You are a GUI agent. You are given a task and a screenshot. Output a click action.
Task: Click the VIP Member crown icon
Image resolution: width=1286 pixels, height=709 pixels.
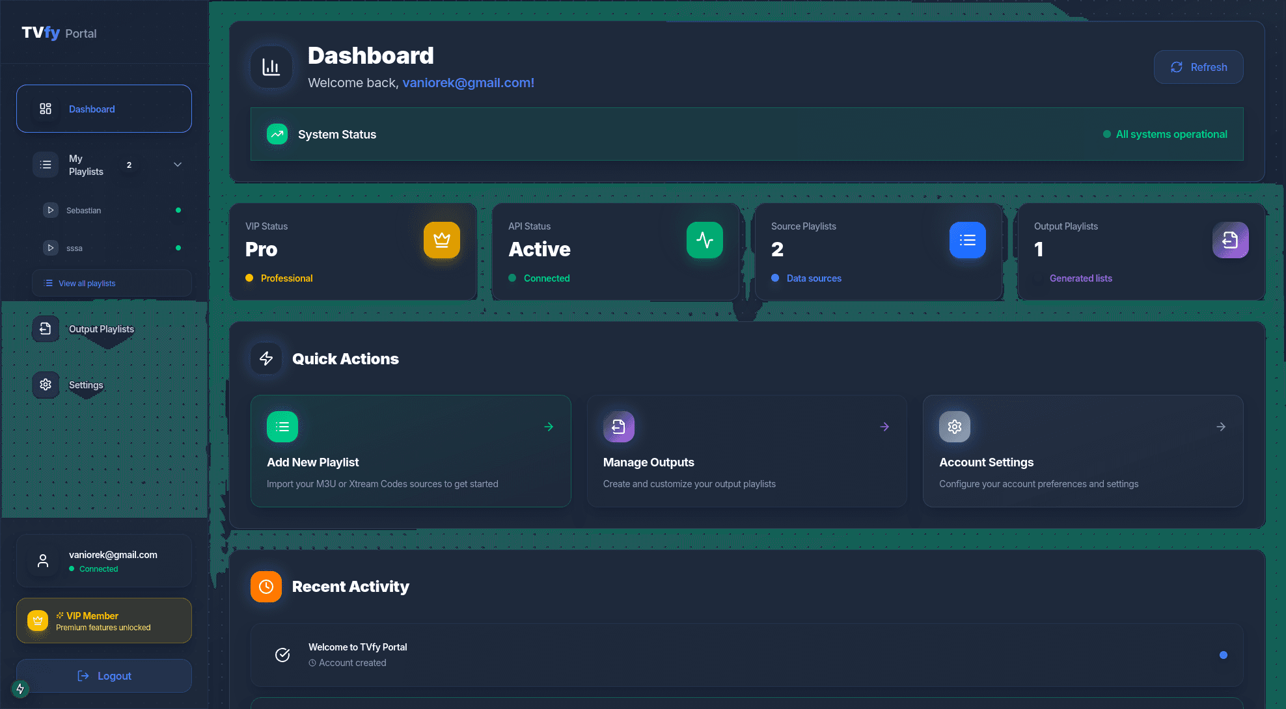click(x=38, y=621)
